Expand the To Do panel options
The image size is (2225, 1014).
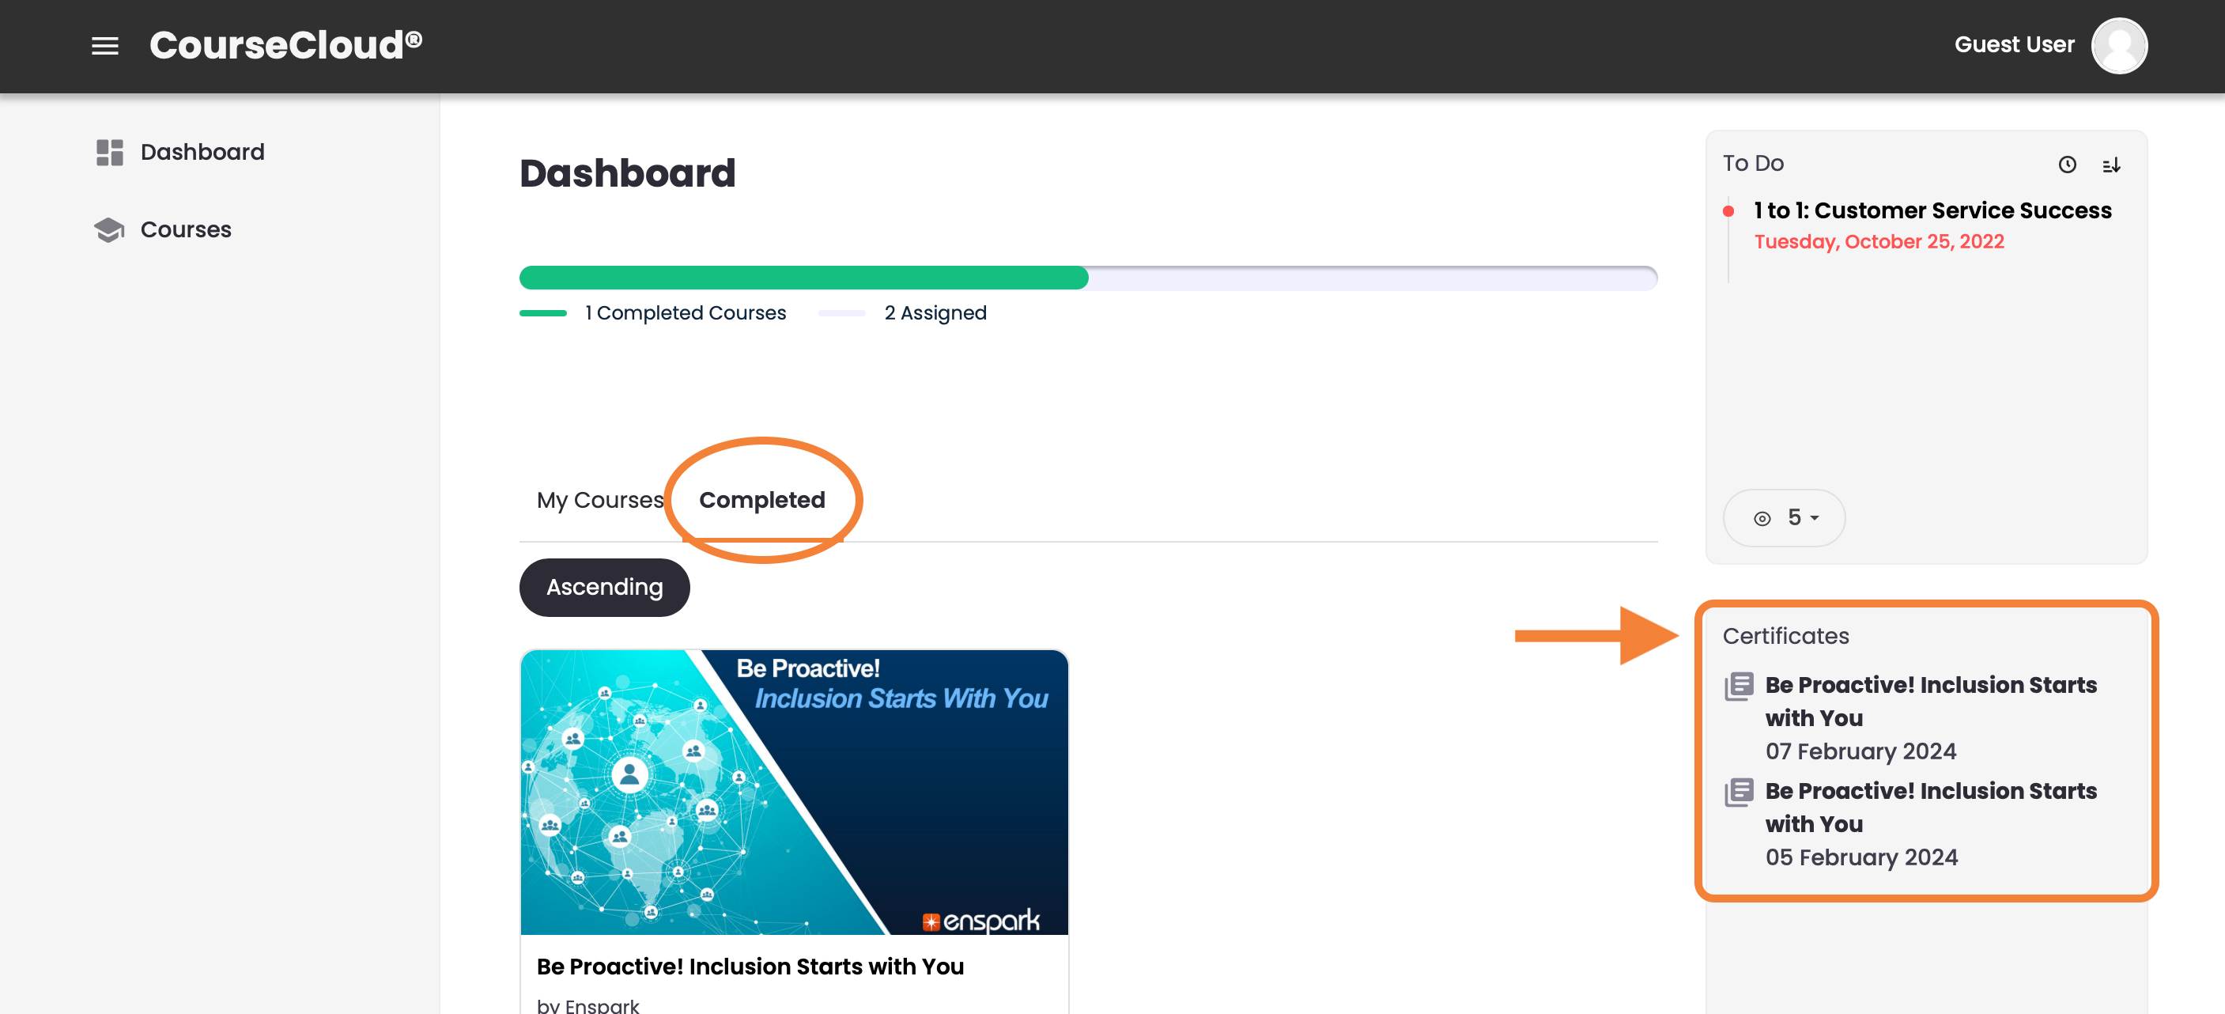pos(1754,163)
